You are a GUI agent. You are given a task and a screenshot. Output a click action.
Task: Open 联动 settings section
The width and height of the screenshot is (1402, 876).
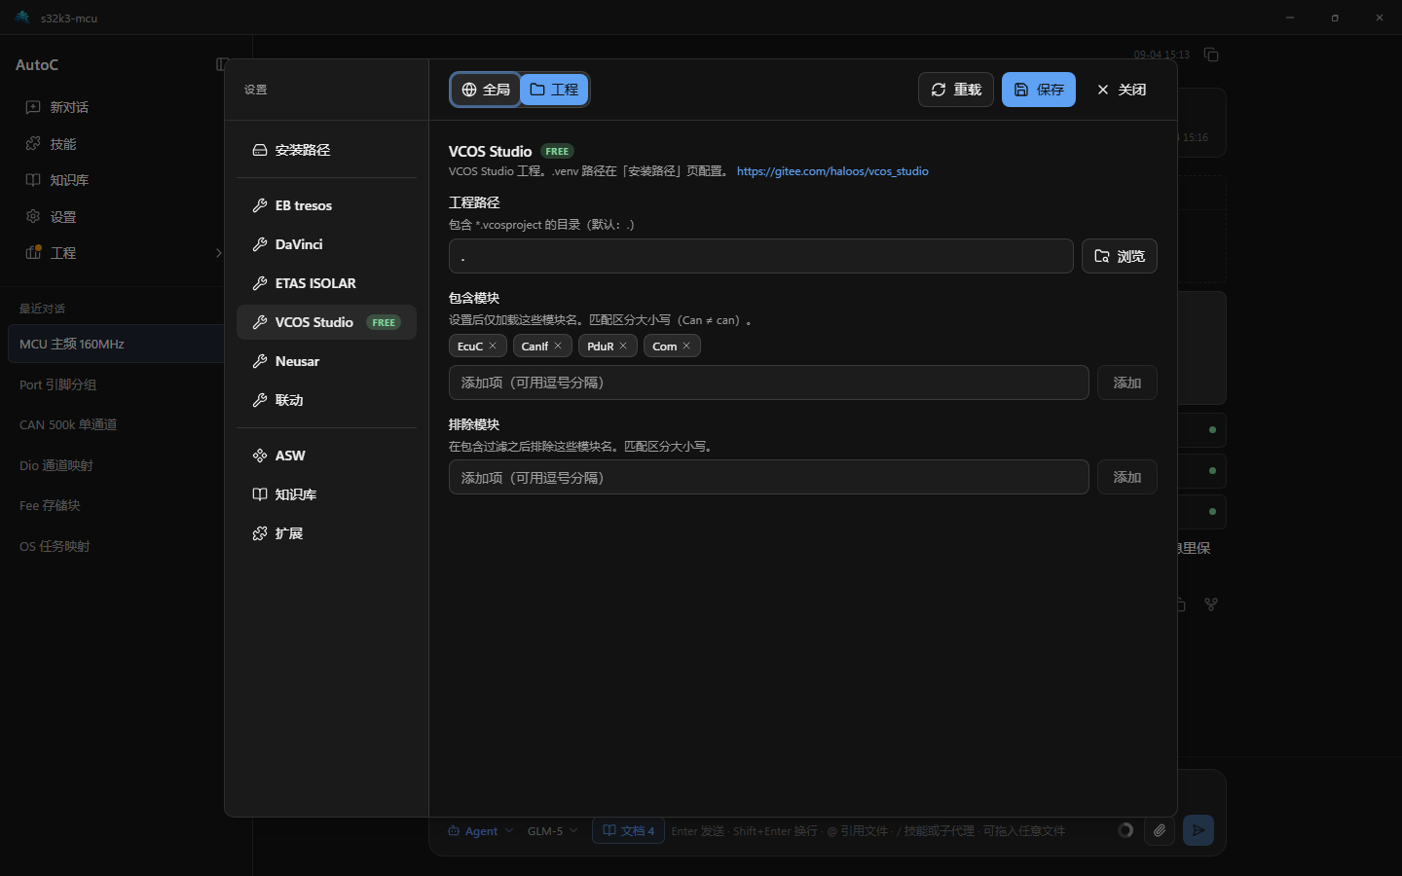click(x=326, y=400)
